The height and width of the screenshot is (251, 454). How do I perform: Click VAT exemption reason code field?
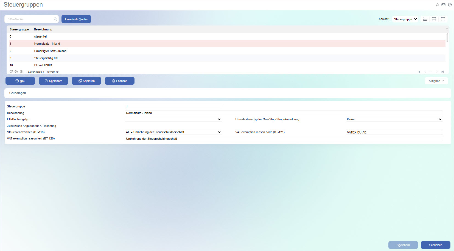pyautogui.click(x=394, y=132)
